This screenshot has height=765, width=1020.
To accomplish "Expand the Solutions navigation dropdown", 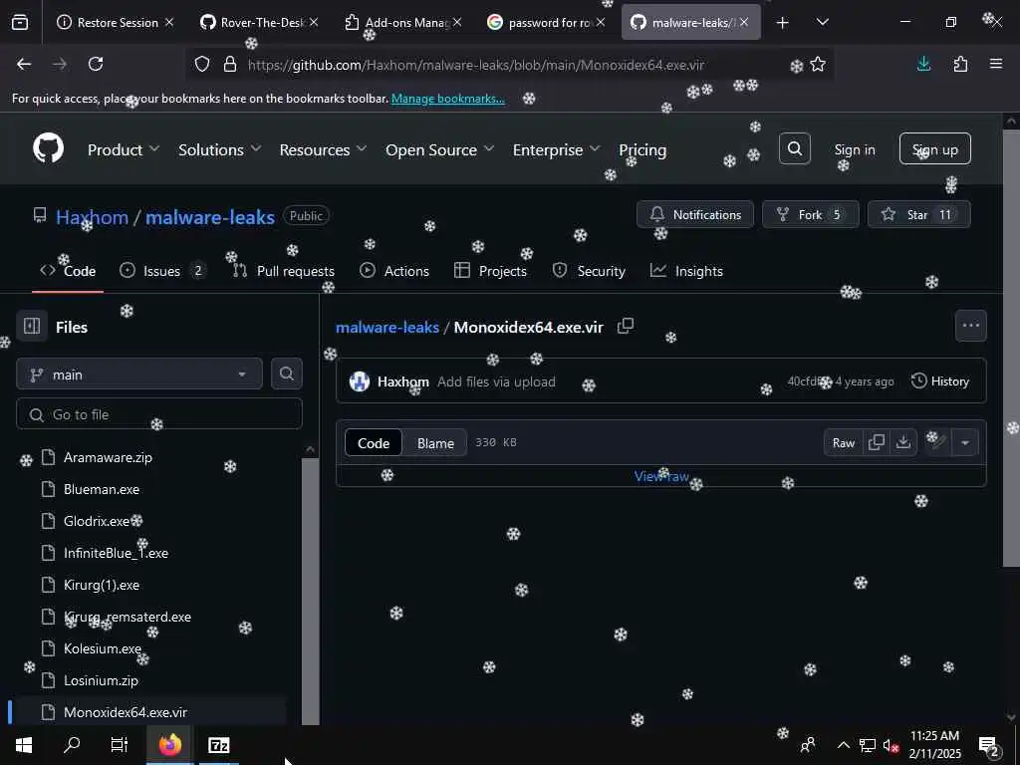I will (x=220, y=149).
